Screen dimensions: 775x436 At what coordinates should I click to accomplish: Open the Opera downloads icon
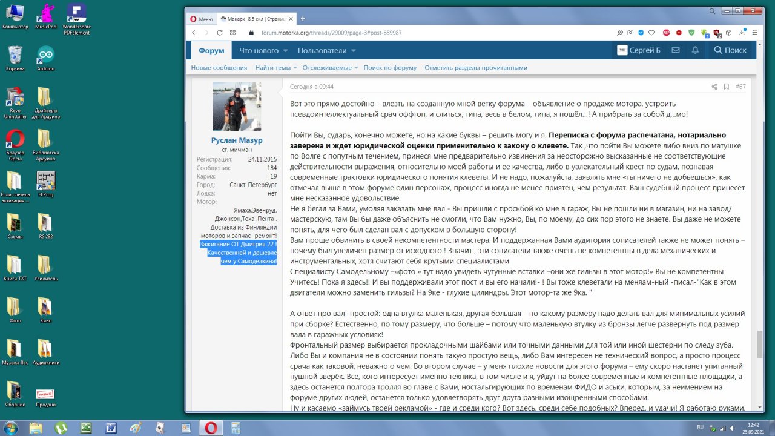click(742, 33)
